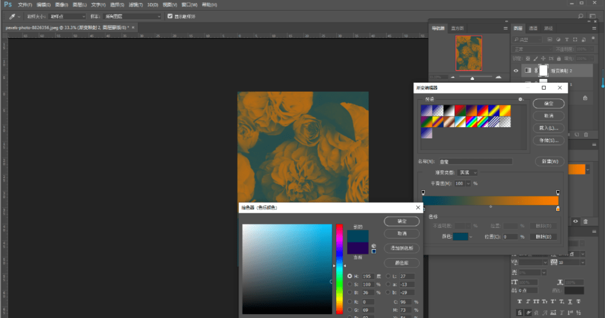Viewport: 605px width, 318px height.
Task: Click 添加到色板 button in color picker
Action: pyautogui.click(x=402, y=248)
